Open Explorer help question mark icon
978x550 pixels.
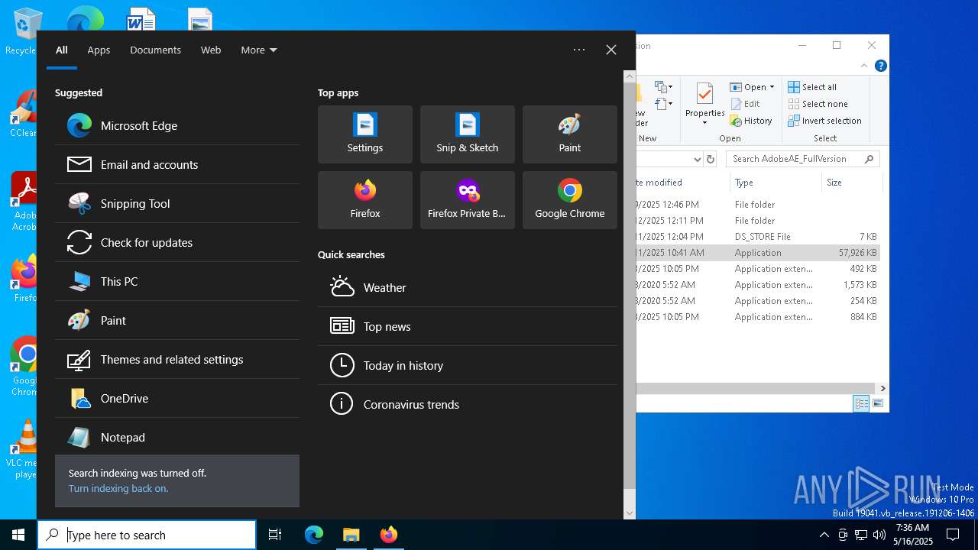[880, 66]
